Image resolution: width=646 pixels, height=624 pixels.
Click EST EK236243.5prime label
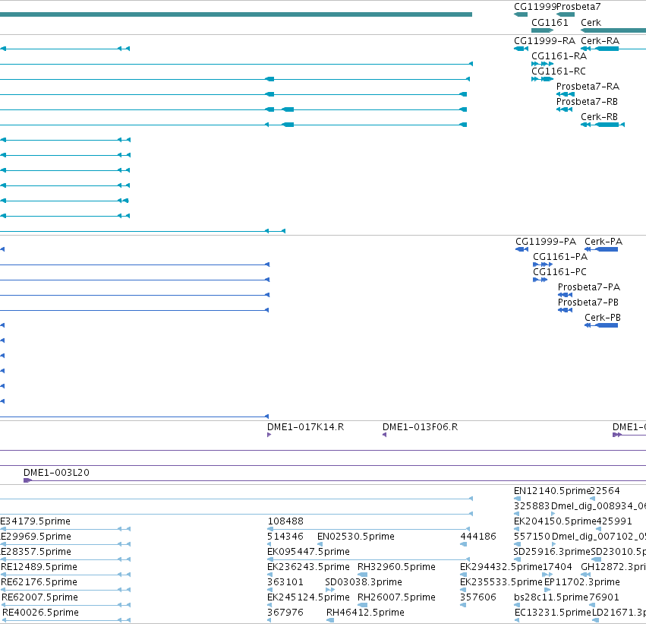click(x=309, y=567)
